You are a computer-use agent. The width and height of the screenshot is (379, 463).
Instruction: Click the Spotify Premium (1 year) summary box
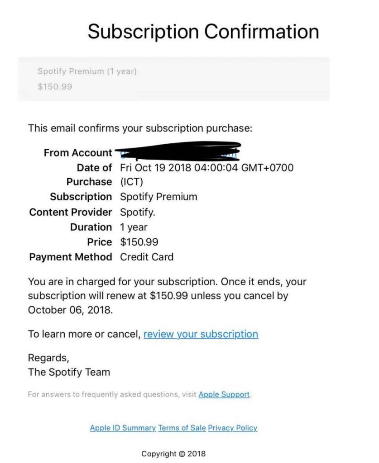coord(174,79)
